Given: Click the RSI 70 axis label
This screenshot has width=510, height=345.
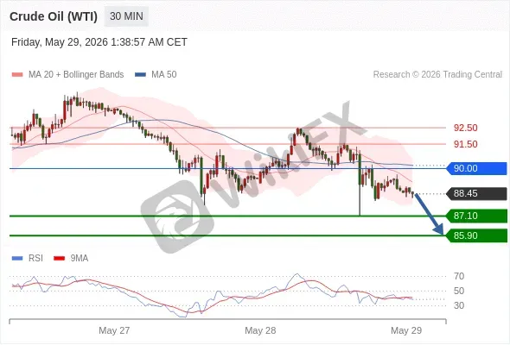Looking at the screenshot, I should click(x=459, y=277).
